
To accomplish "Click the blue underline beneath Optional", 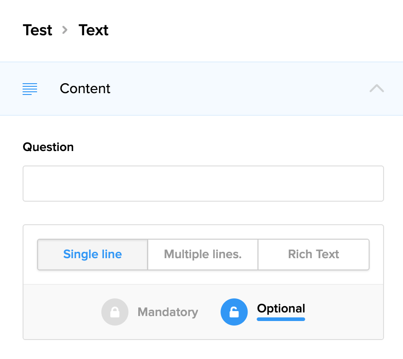I will 281,319.
